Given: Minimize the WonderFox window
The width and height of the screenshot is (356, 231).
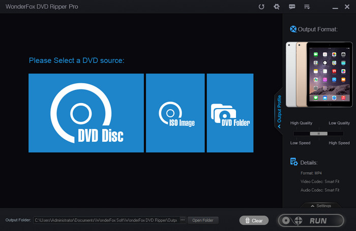Looking at the screenshot, I should point(335,8).
